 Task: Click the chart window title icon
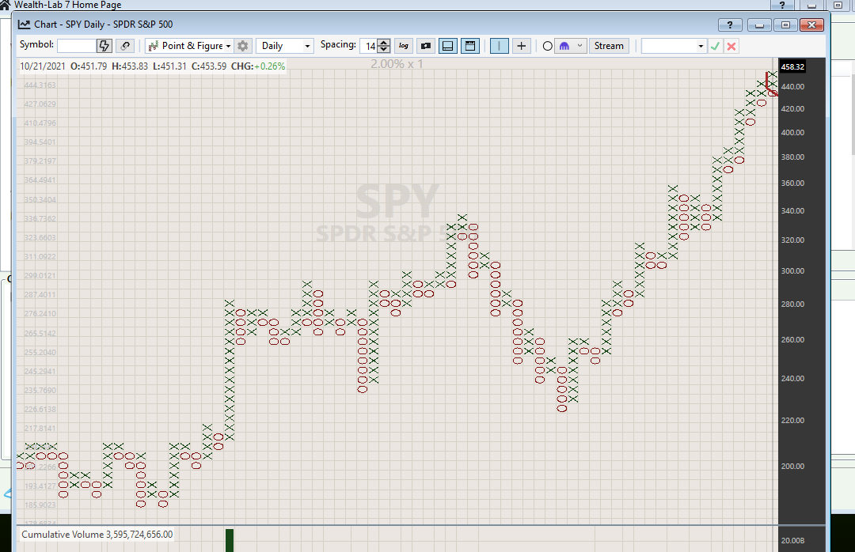24,25
